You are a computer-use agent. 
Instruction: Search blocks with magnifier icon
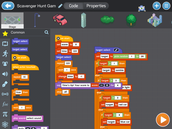tap(47, 32)
